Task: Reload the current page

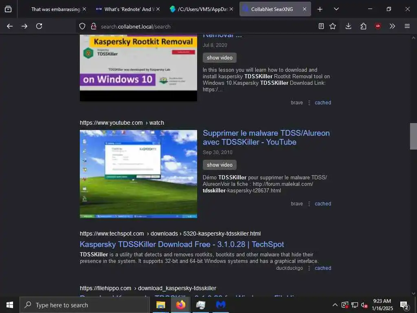Action: (x=39, y=26)
